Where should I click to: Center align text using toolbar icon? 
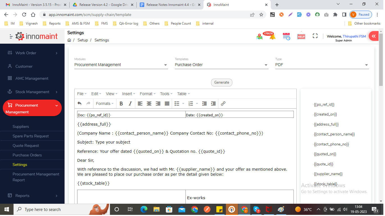(x=149, y=104)
